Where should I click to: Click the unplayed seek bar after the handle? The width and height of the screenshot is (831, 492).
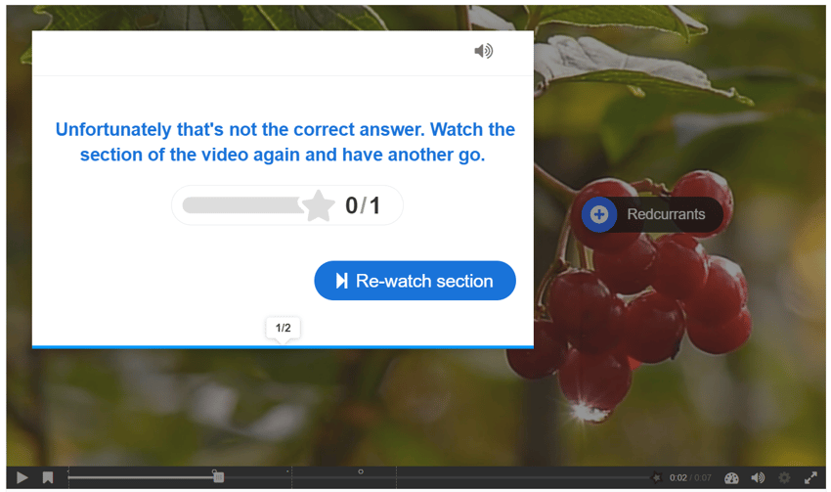437,477
